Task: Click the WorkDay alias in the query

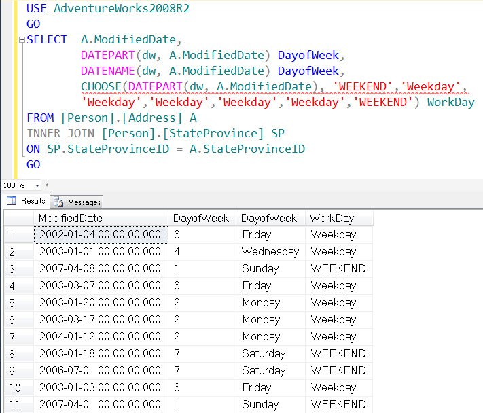Action: [450, 103]
